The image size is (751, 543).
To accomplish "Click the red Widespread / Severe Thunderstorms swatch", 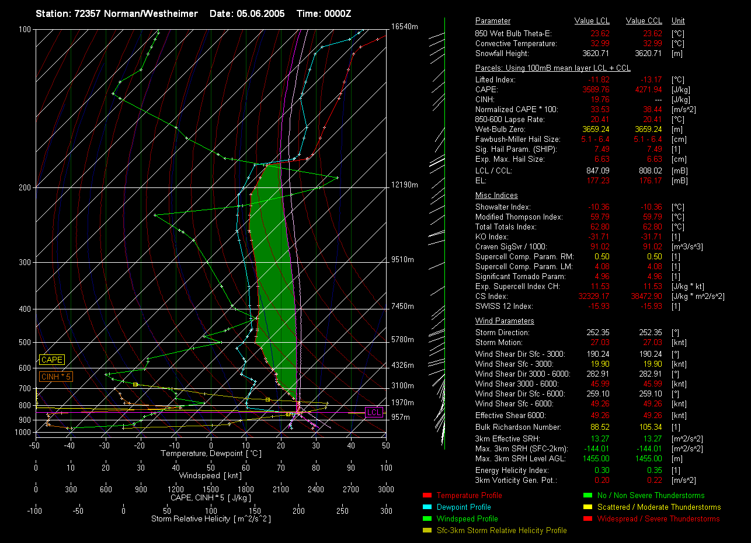I will coord(587,519).
